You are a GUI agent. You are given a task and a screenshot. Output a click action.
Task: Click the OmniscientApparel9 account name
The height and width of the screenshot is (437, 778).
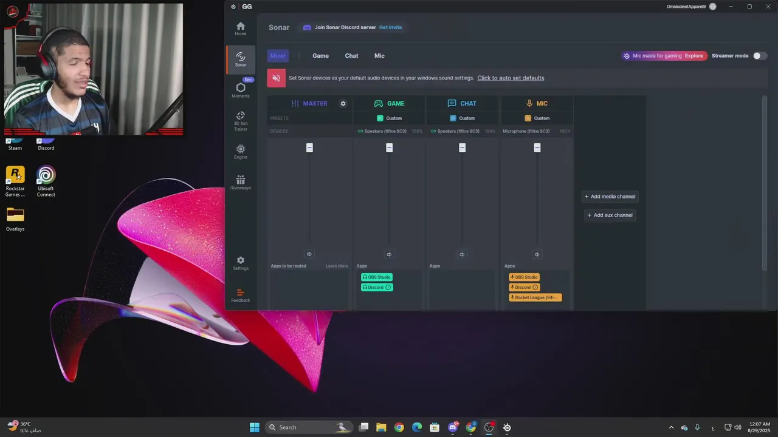[x=686, y=7]
